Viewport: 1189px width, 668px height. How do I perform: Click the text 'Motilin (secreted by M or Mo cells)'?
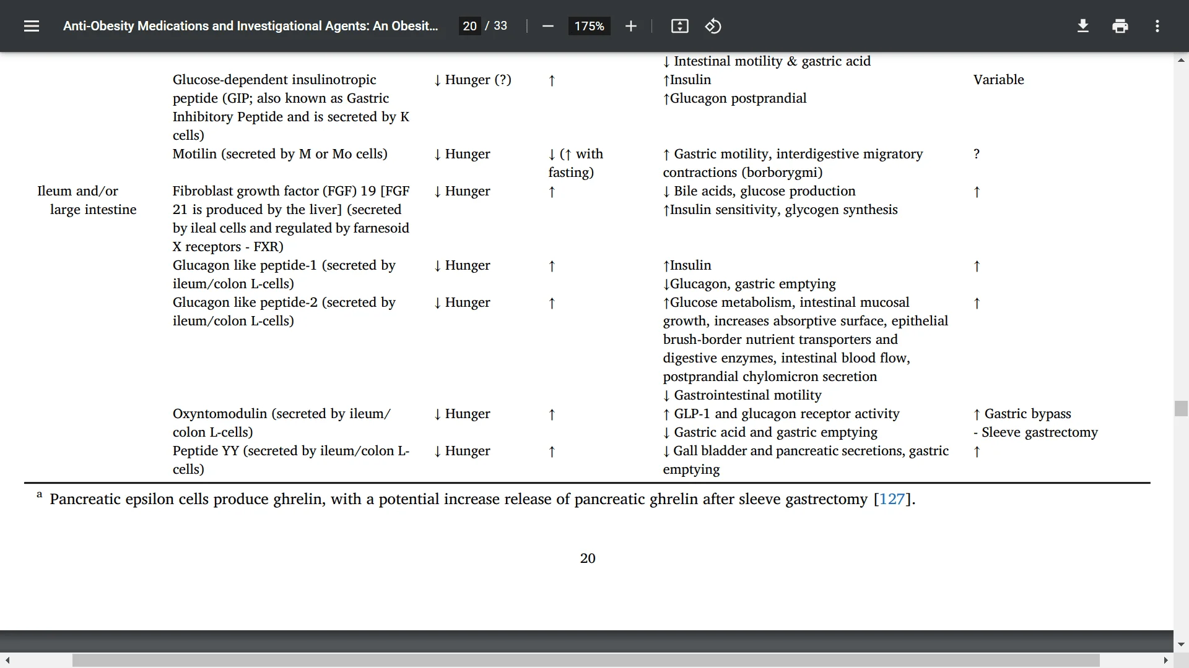280,154
